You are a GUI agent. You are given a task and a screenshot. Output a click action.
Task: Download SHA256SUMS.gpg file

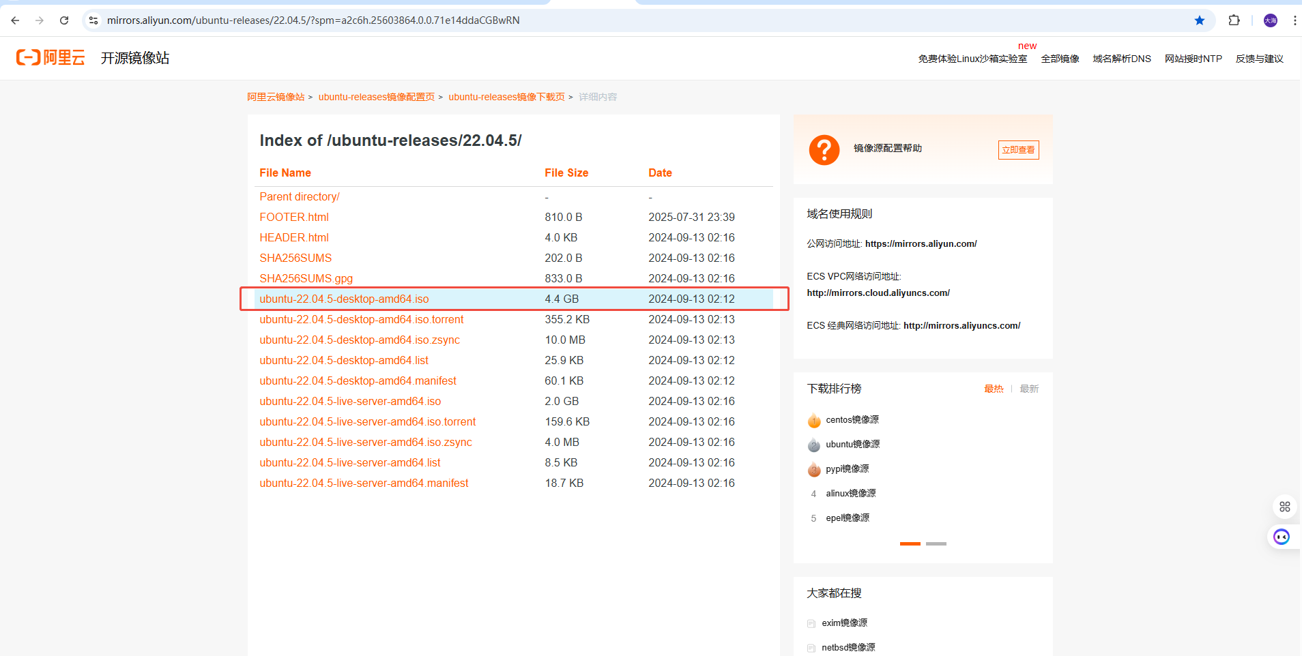pos(306,278)
